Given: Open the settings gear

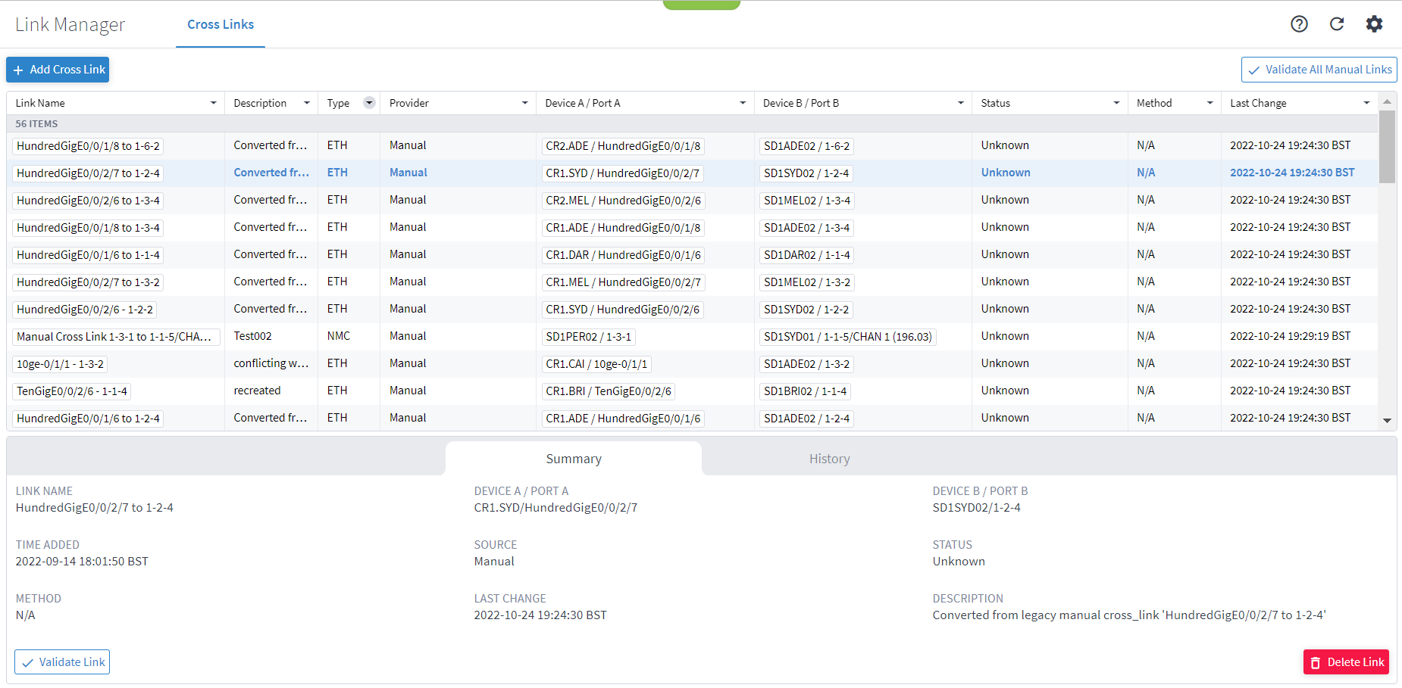Looking at the screenshot, I should coord(1374,23).
